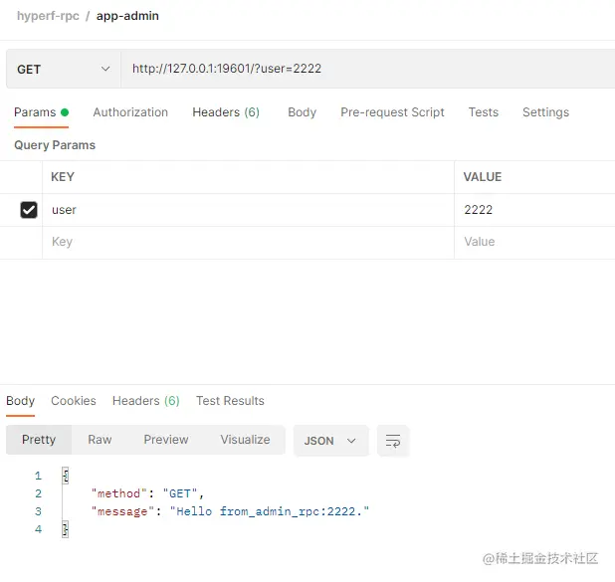Viewport: 615px width, 582px height.
Task: Open the Pre-request Script tab
Action: point(392,112)
